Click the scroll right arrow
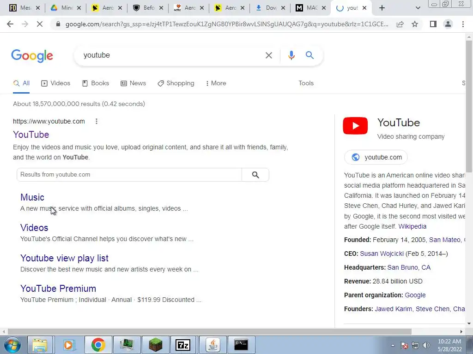This screenshot has height=354, width=473. (461, 331)
